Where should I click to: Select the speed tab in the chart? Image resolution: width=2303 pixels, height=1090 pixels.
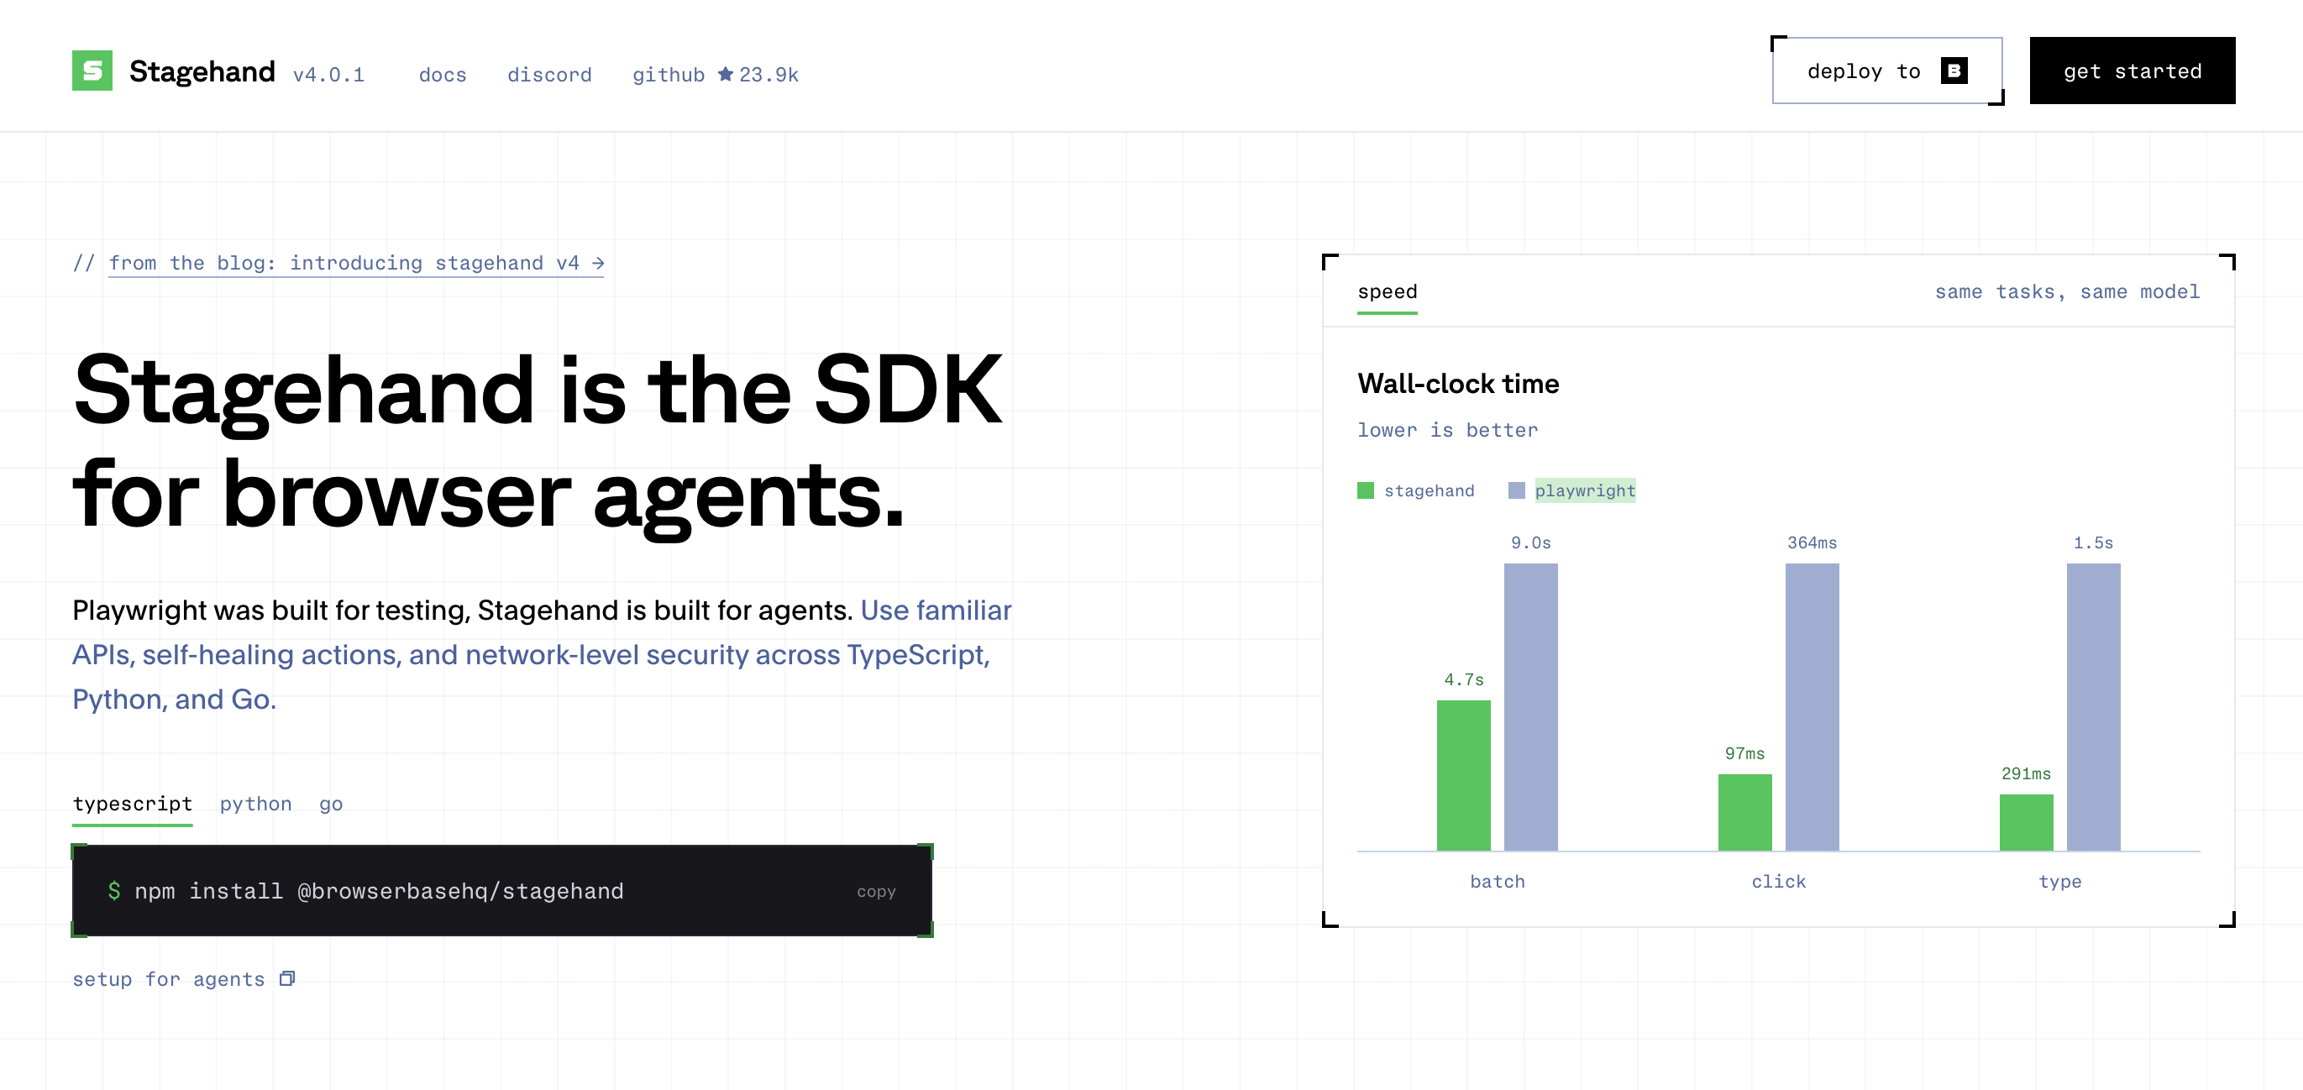(x=1387, y=291)
